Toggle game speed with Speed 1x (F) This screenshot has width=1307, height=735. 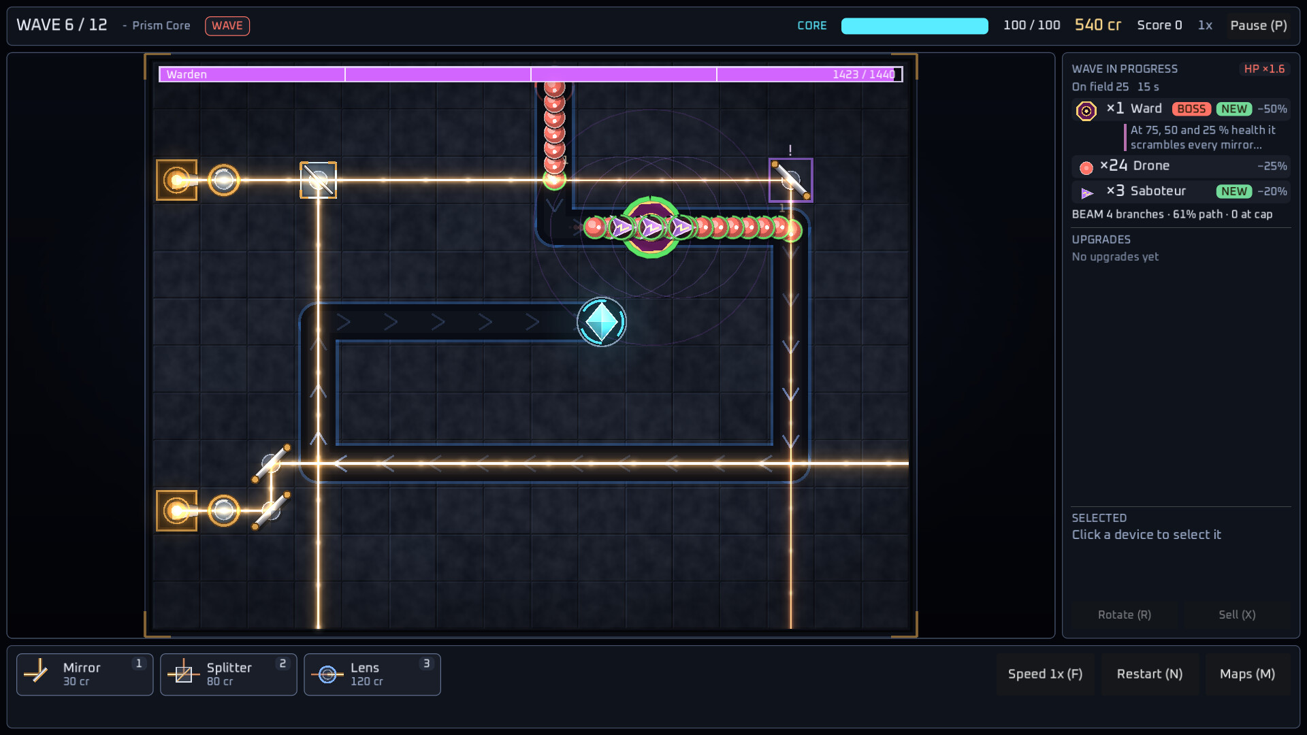point(1045,674)
